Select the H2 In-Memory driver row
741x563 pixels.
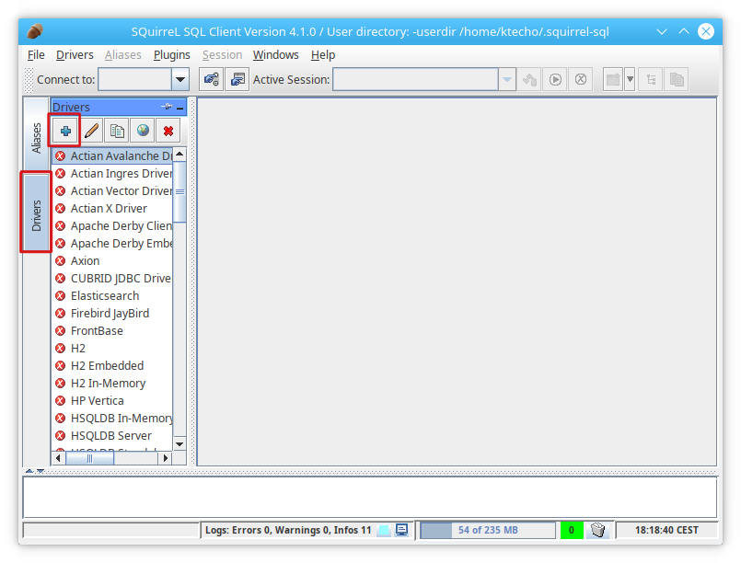(112, 383)
